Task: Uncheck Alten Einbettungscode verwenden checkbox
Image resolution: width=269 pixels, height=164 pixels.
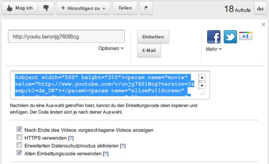Action: [x=19, y=153]
